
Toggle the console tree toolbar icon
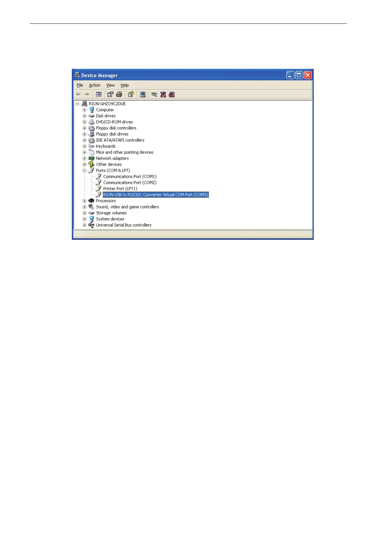(x=99, y=95)
